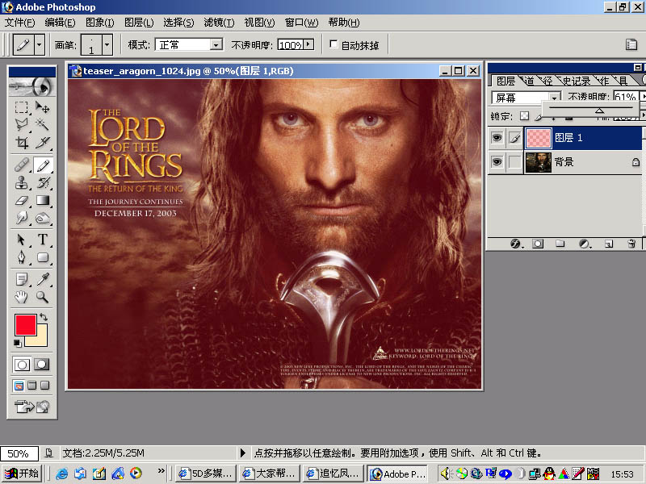Open the layer blend mode dropdown 屏幕
Viewport: 646px width, 484px height.
pos(555,98)
